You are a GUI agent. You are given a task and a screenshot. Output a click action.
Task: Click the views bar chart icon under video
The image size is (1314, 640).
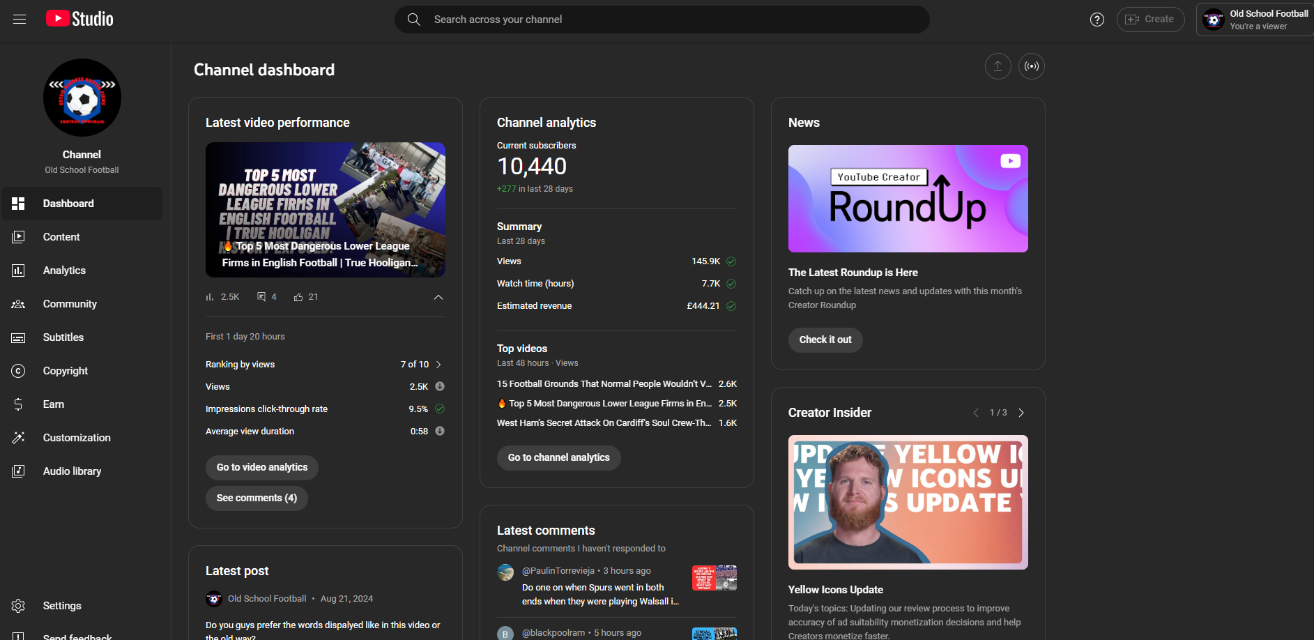(210, 297)
